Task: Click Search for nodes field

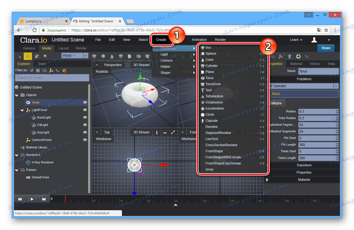Action: point(52,78)
